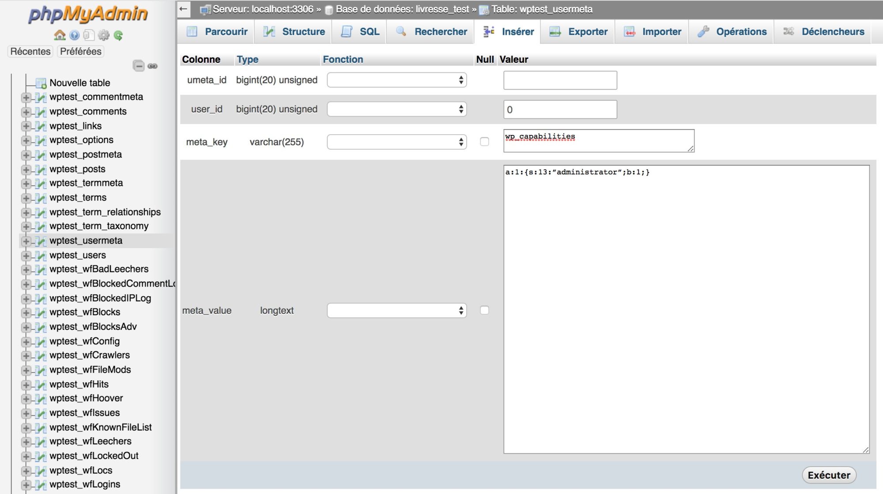
Task: Click the wptest_users table icon
Action: tap(41, 256)
